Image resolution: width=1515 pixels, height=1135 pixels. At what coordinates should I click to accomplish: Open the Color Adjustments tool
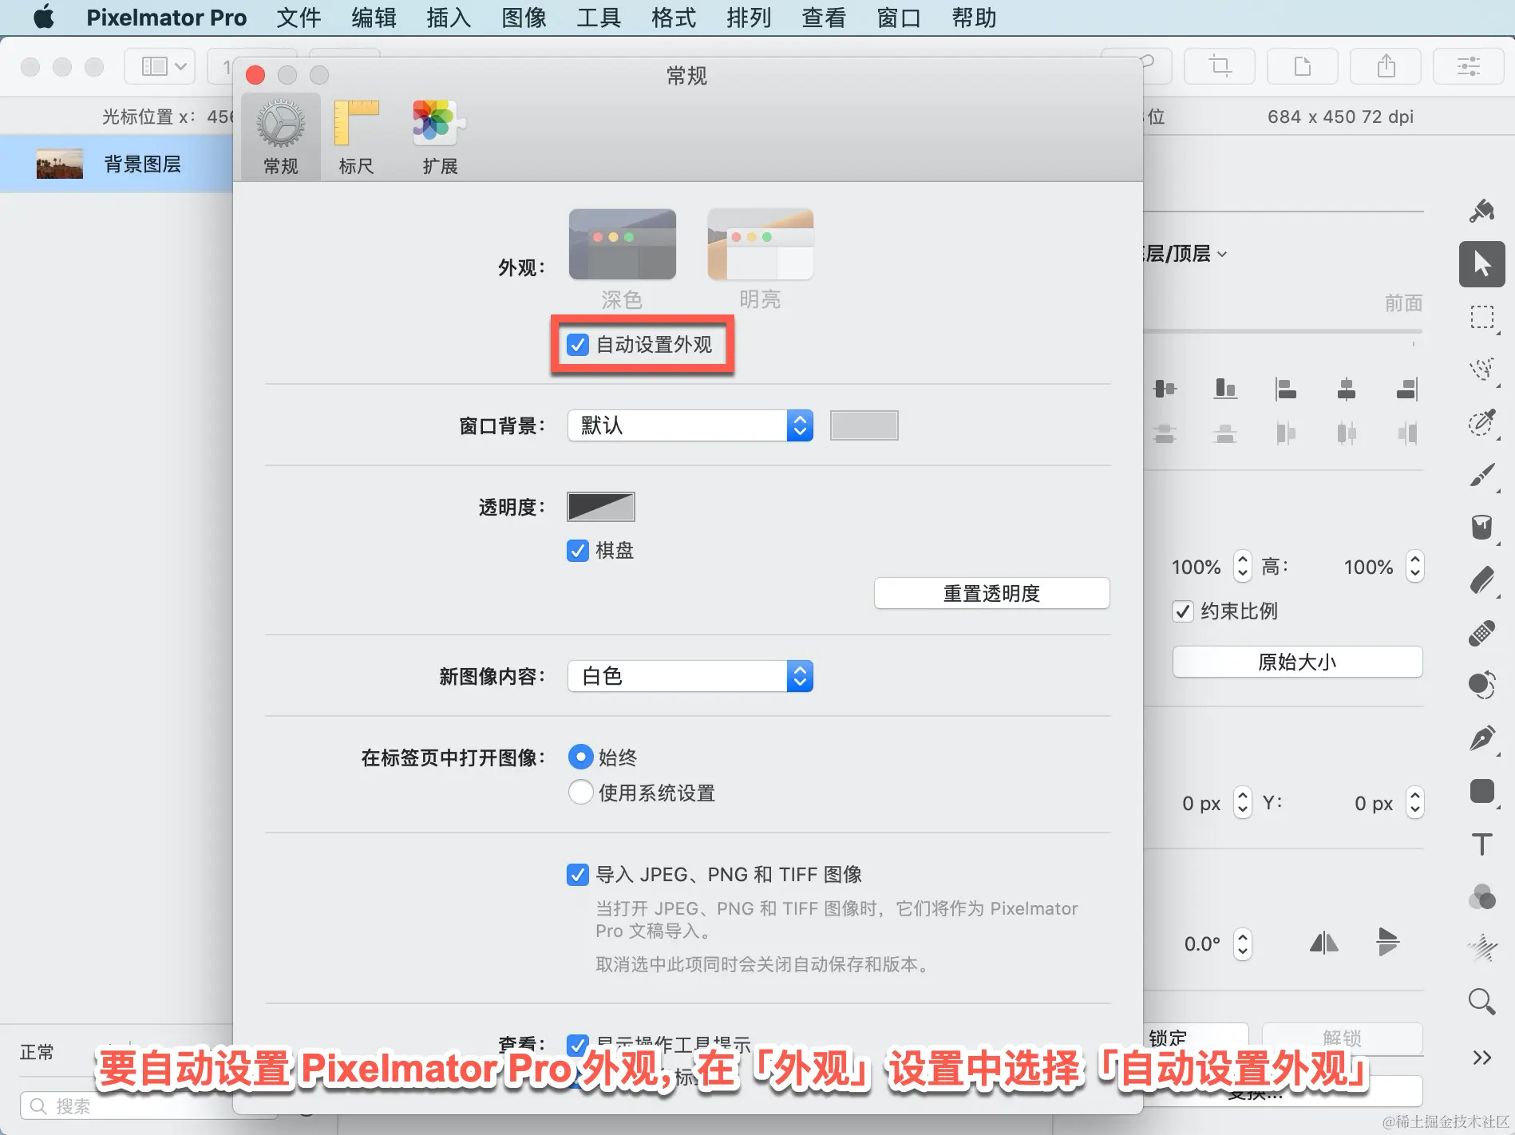pos(1481,896)
